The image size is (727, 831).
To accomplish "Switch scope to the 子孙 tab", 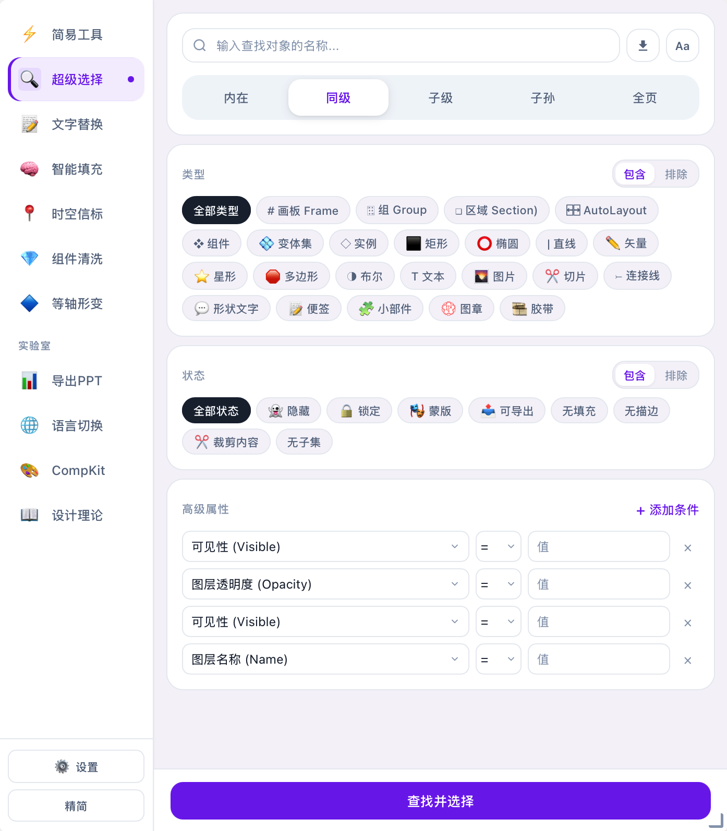I will coord(543,97).
